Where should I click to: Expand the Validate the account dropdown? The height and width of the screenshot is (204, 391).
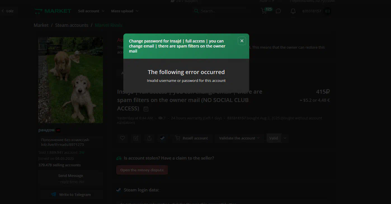click(x=239, y=138)
